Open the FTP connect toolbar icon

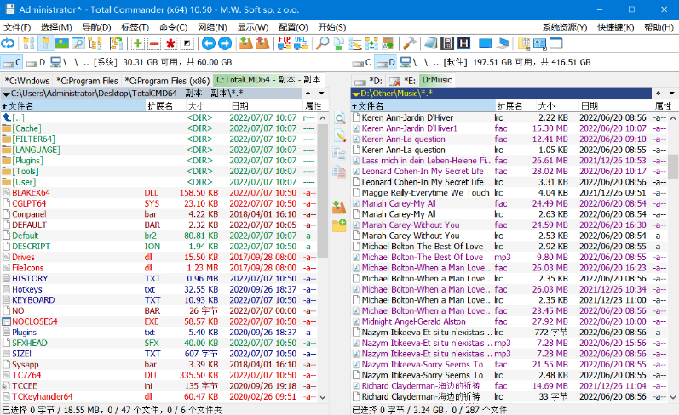point(285,43)
